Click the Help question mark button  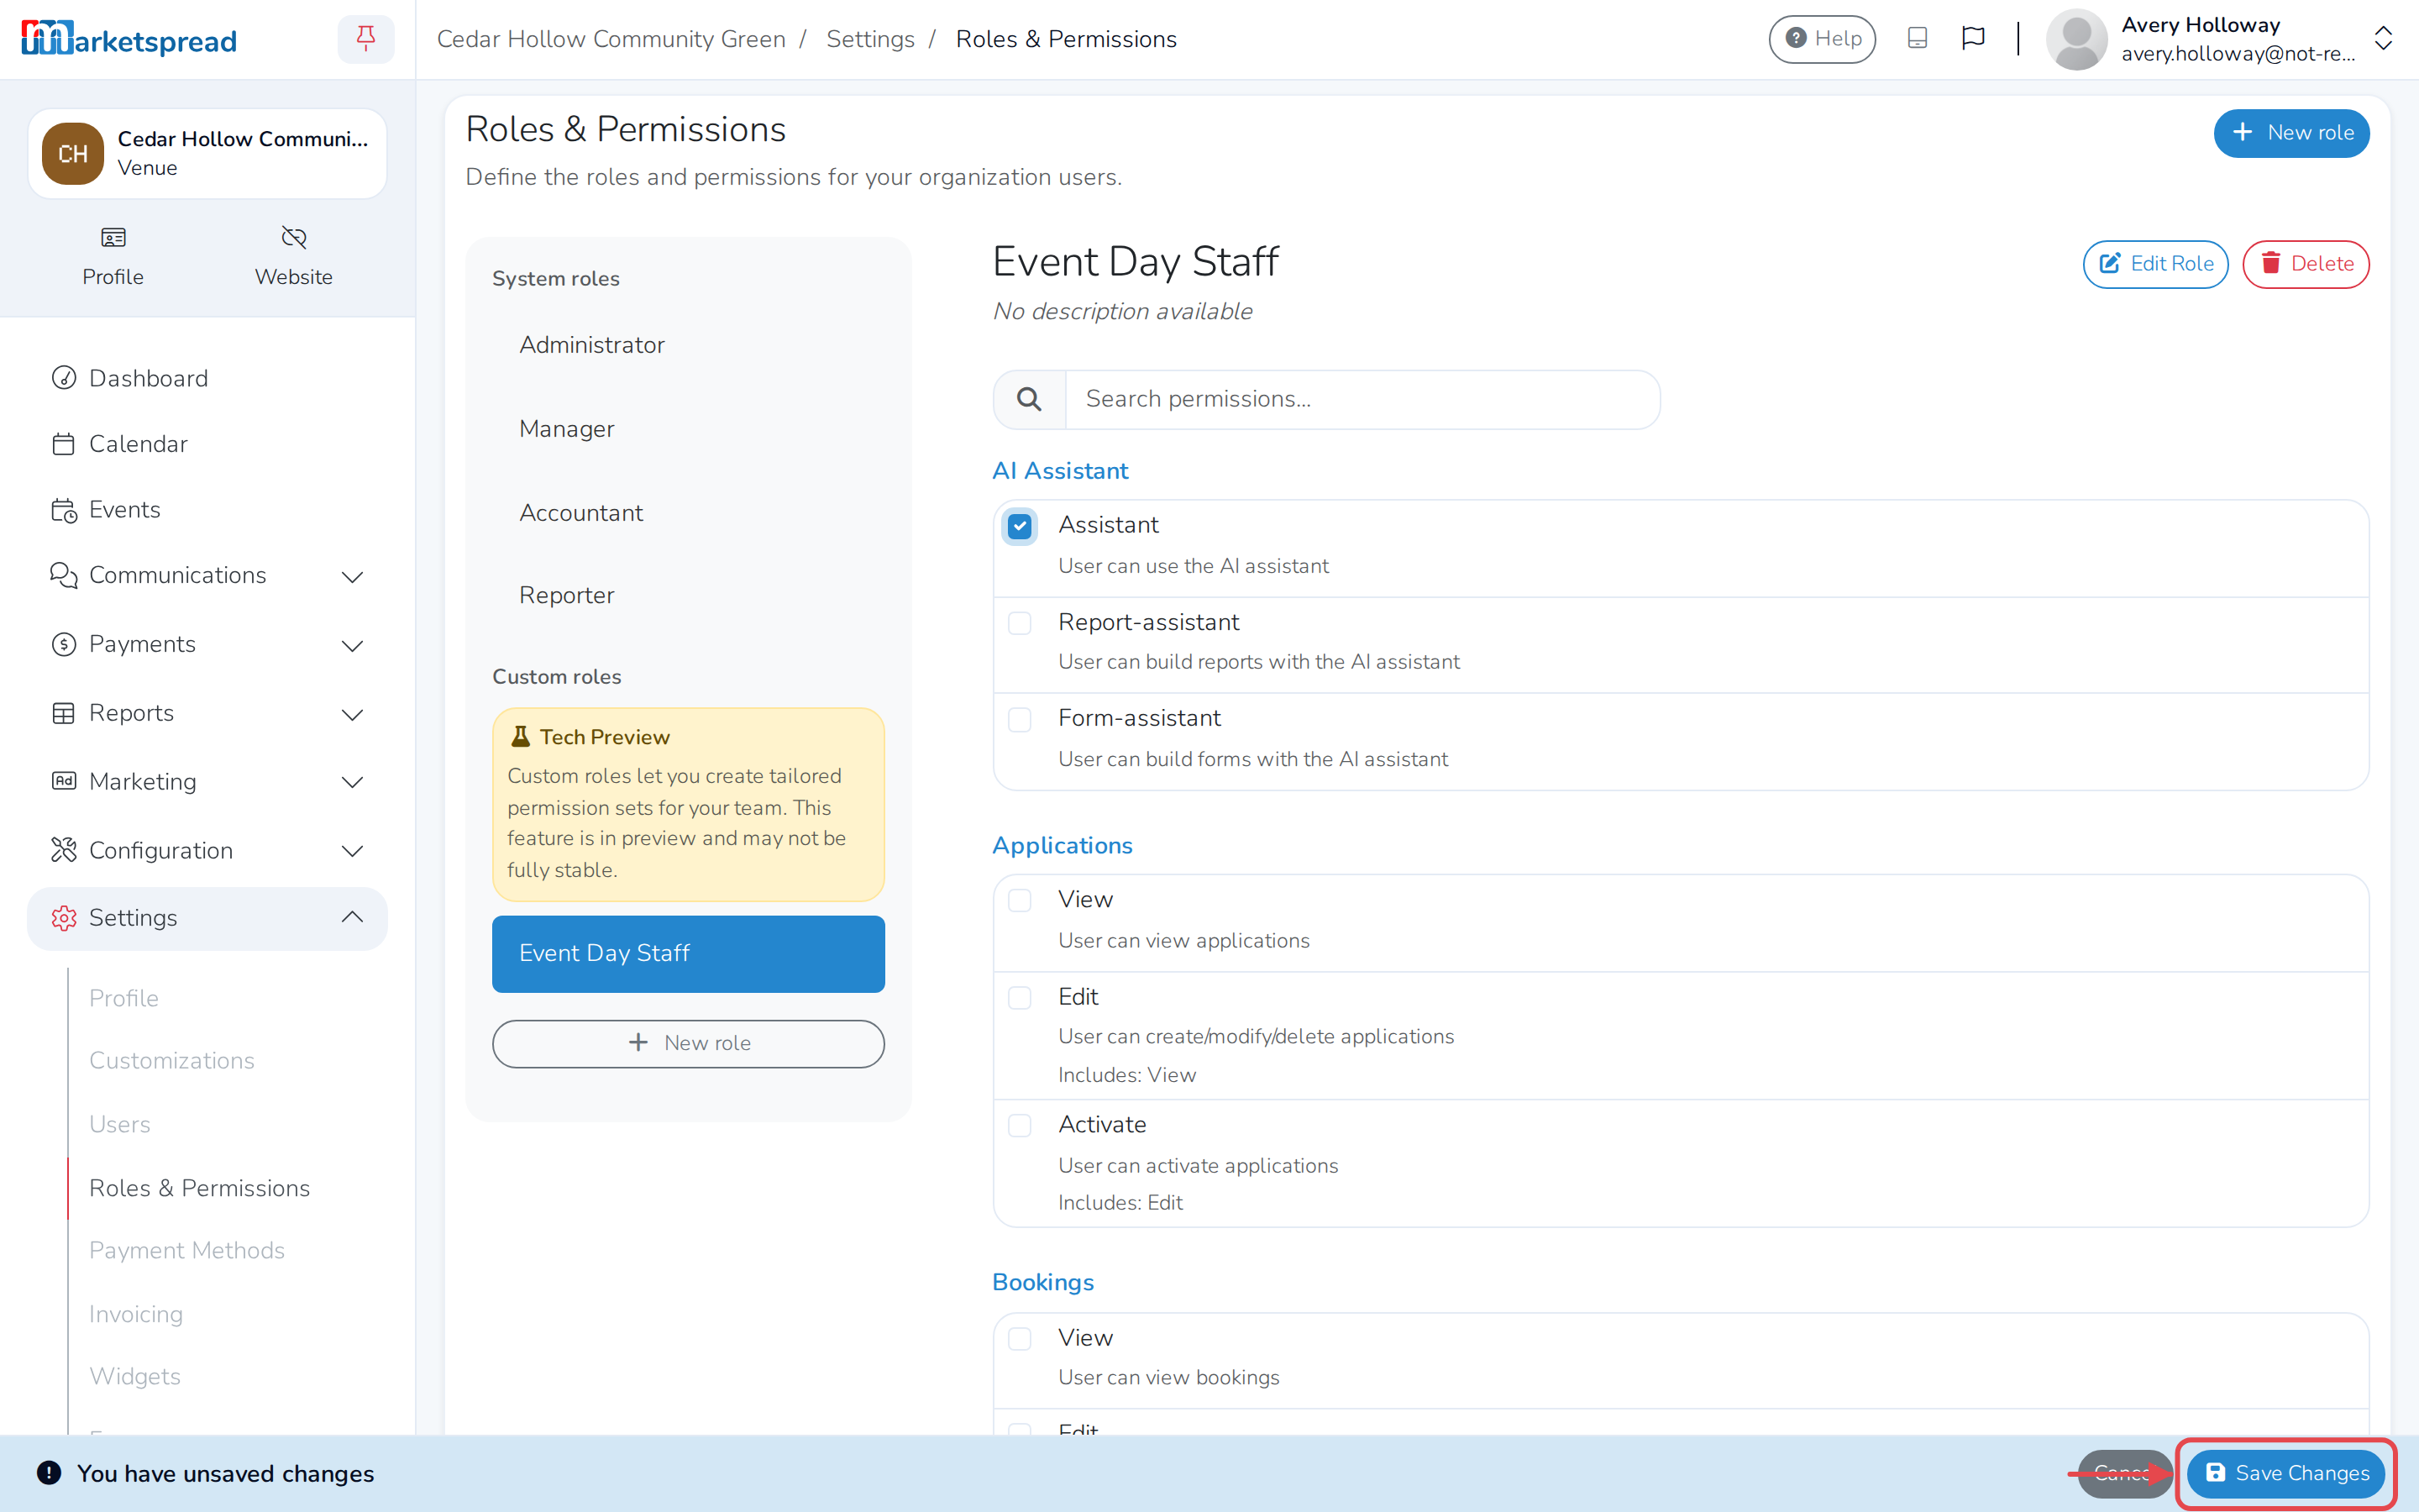(x=1821, y=39)
